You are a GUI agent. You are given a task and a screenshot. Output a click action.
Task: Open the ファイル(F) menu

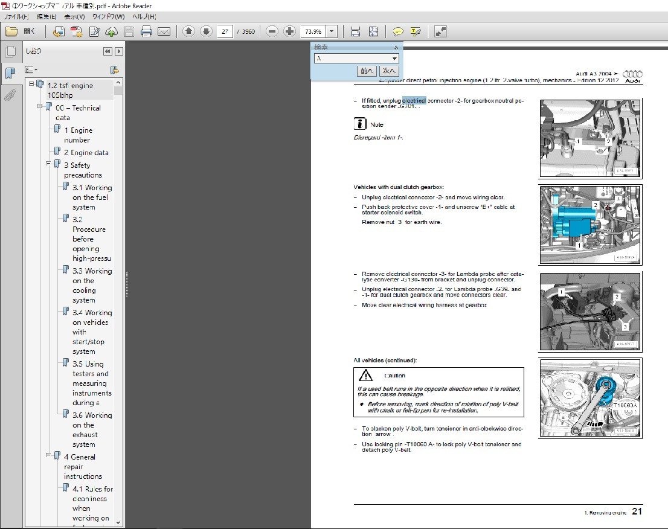point(17,17)
